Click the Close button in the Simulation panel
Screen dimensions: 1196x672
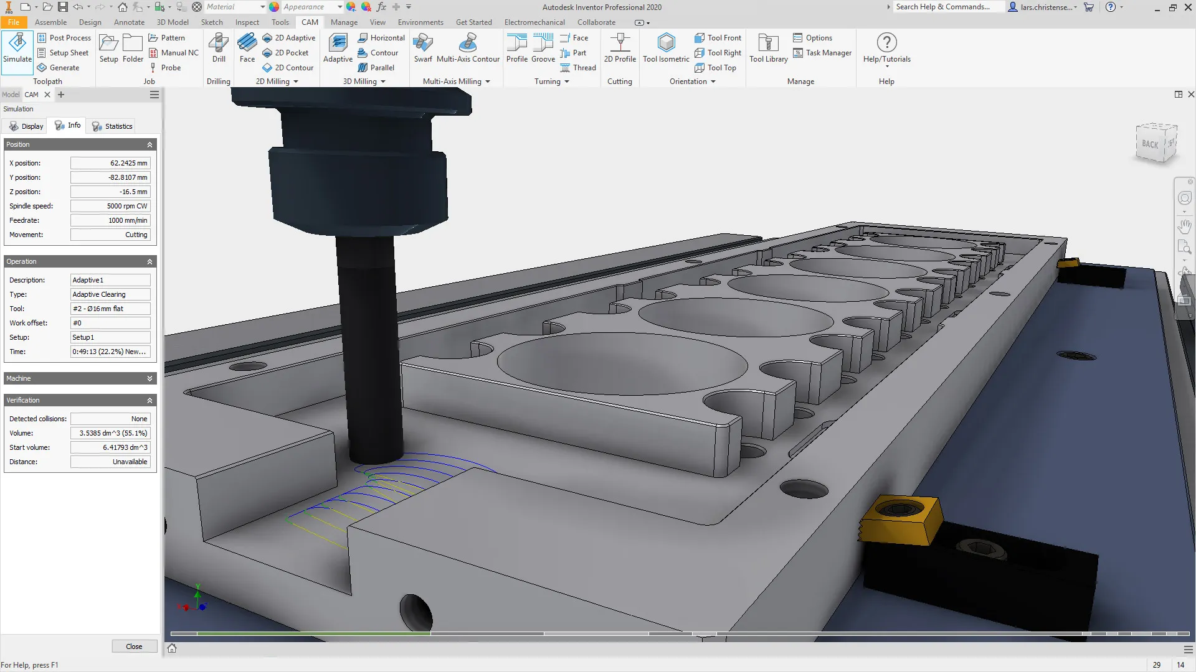134,646
